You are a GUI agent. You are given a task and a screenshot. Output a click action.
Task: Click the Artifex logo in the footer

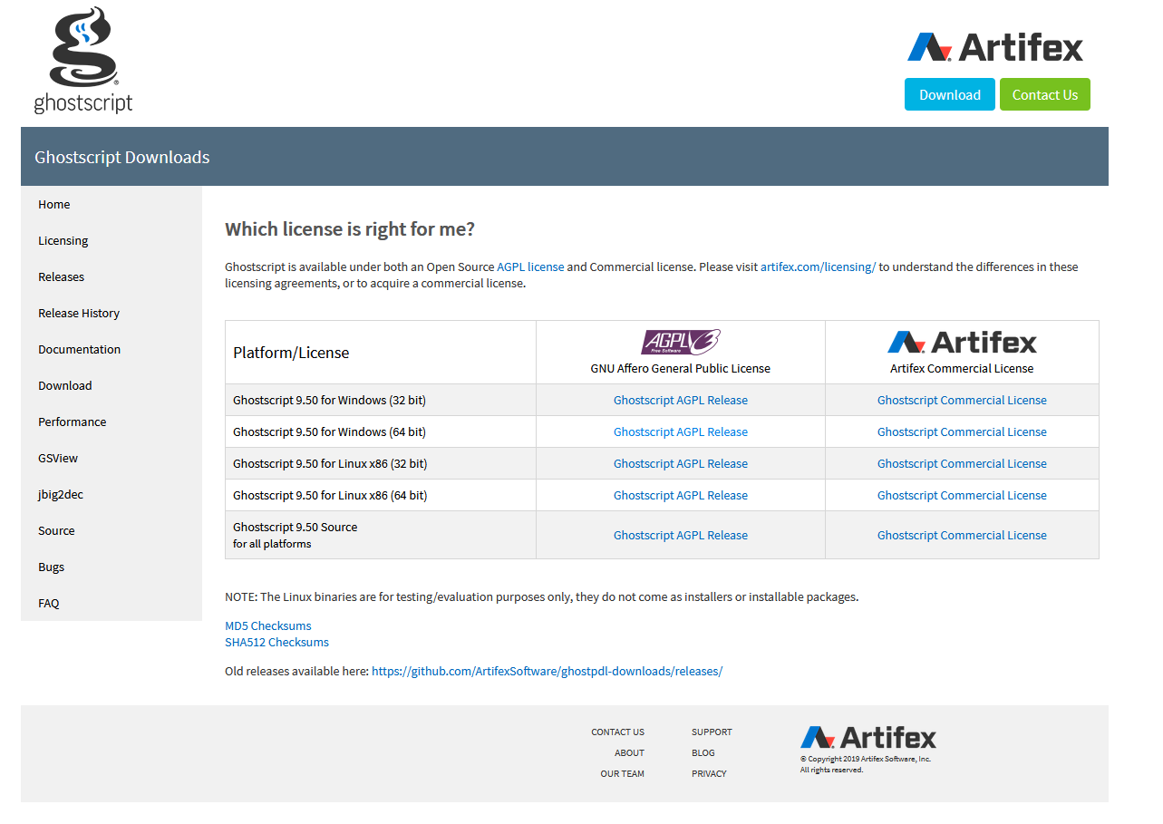click(x=868, y=737)
